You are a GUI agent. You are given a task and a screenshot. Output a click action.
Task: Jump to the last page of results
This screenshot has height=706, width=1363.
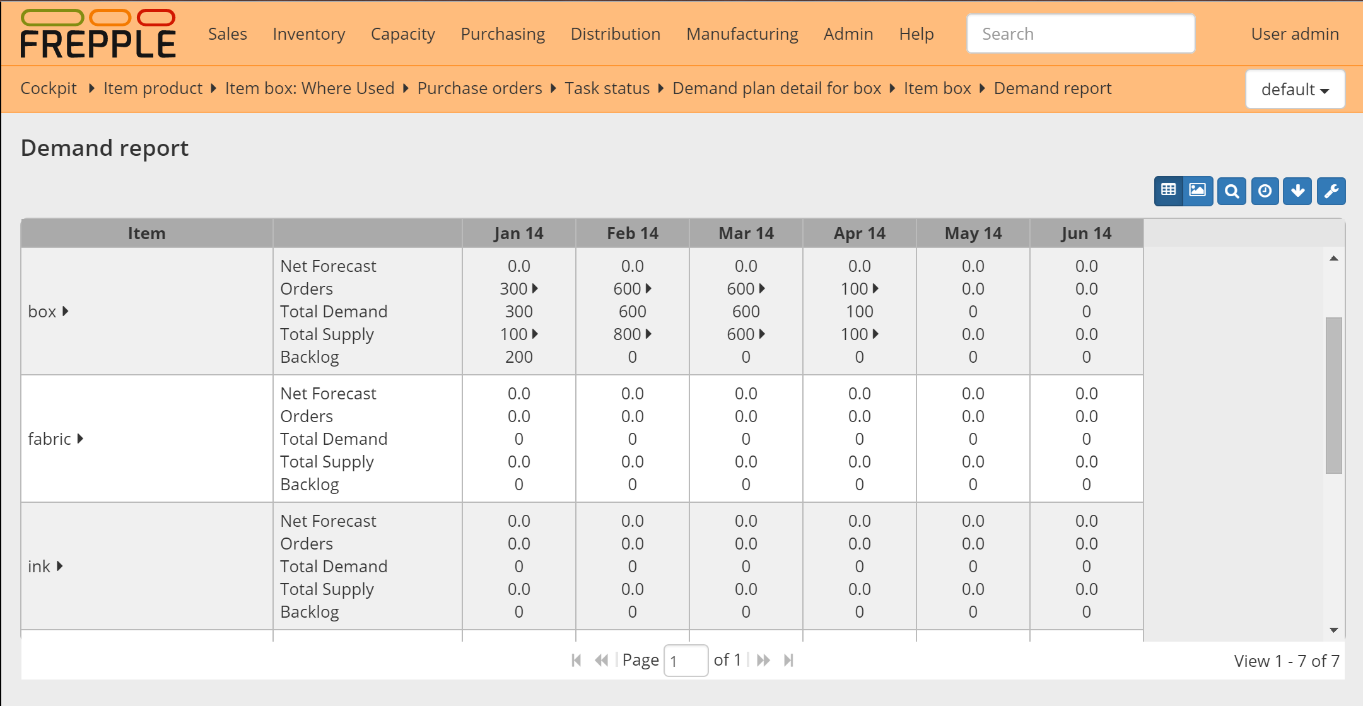coord(788,660)
